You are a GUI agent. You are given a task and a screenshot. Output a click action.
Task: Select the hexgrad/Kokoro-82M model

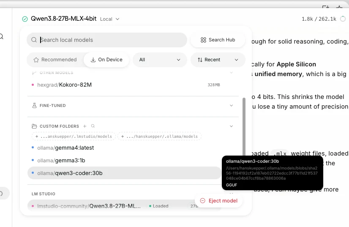point(125,85)
